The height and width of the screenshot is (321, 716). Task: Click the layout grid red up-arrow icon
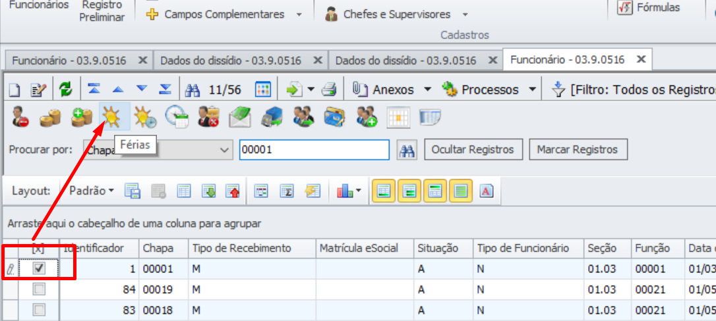(233, 191)
